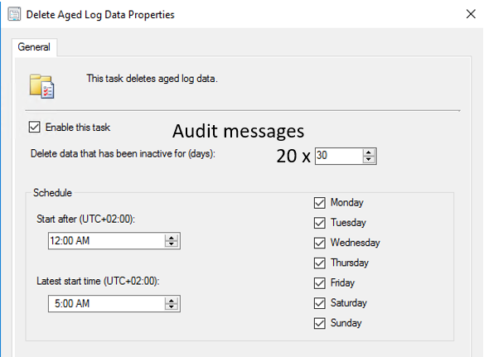Click the folder checklist task icon

(42, 86)
